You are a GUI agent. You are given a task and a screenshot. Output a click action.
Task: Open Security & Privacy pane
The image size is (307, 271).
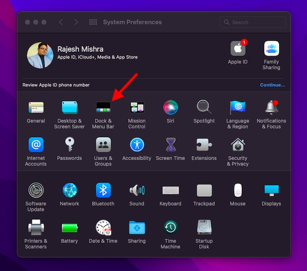pos(238,145)
